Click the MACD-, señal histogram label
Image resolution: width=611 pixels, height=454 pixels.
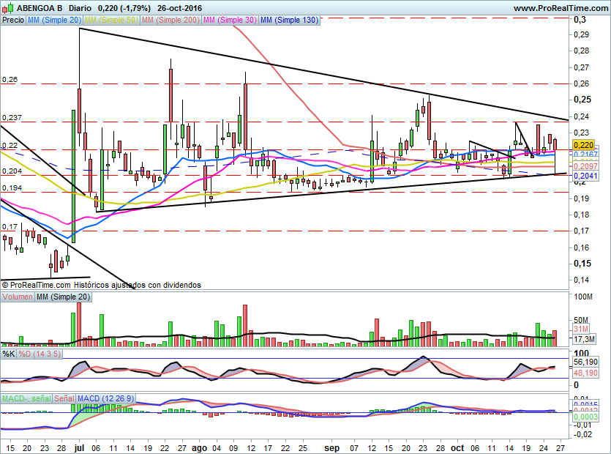coord(26,398)
